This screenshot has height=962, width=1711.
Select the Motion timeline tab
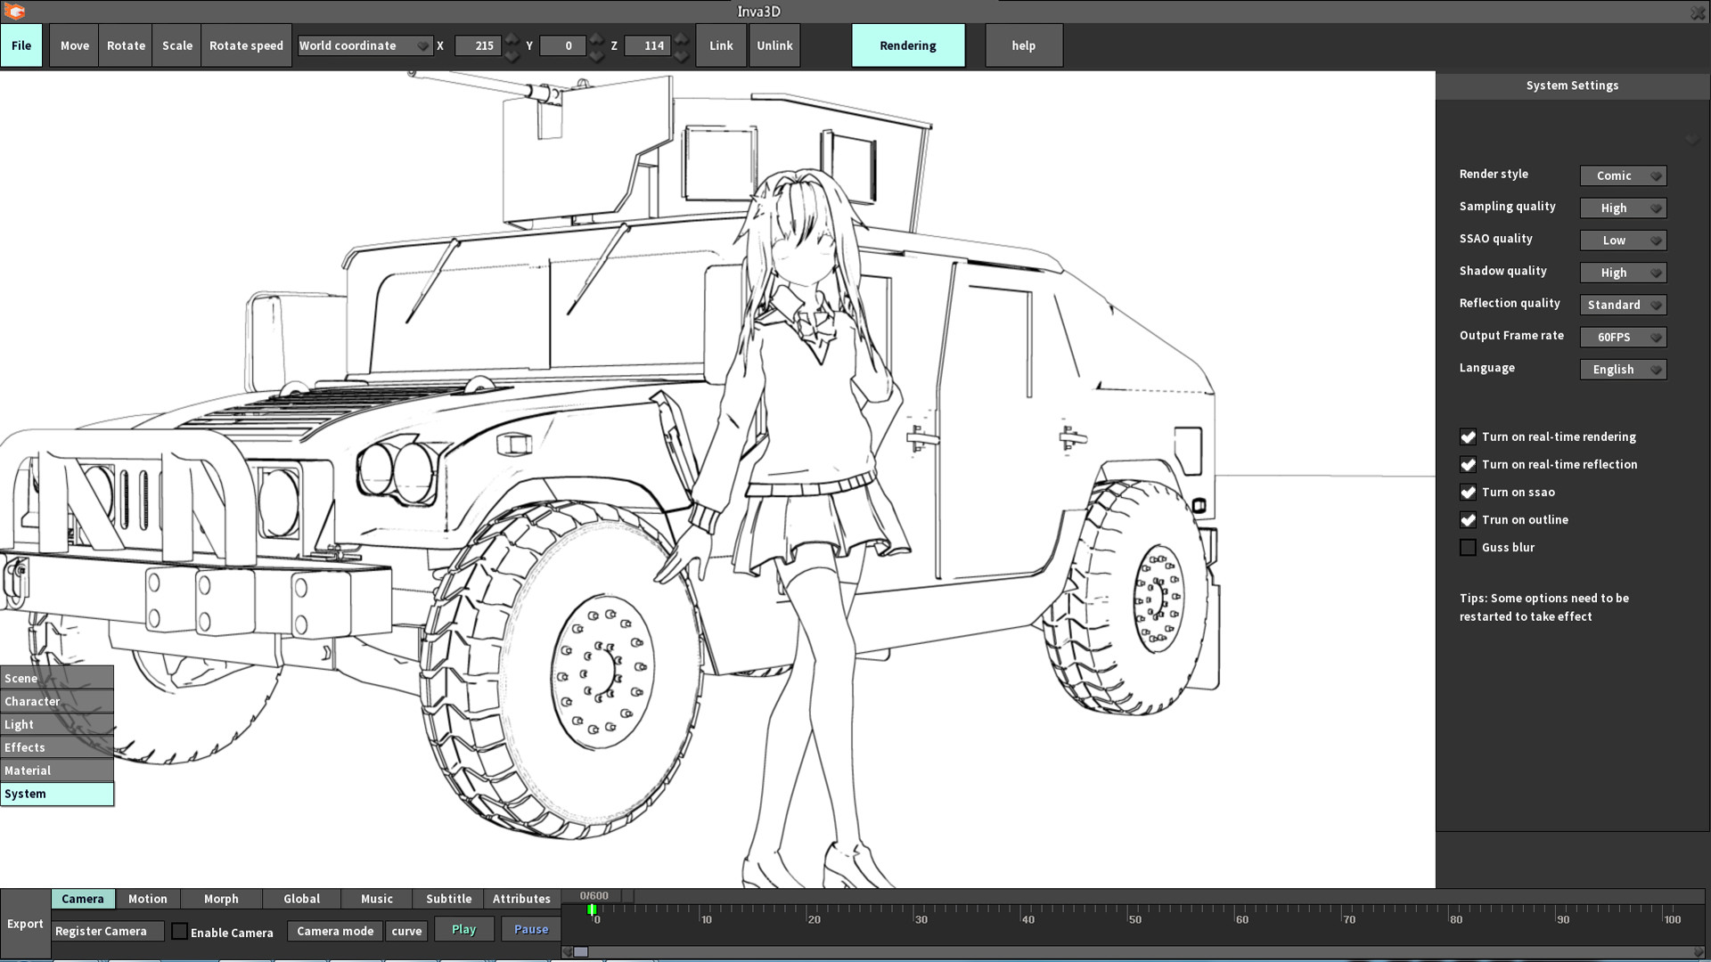(148, 899)
